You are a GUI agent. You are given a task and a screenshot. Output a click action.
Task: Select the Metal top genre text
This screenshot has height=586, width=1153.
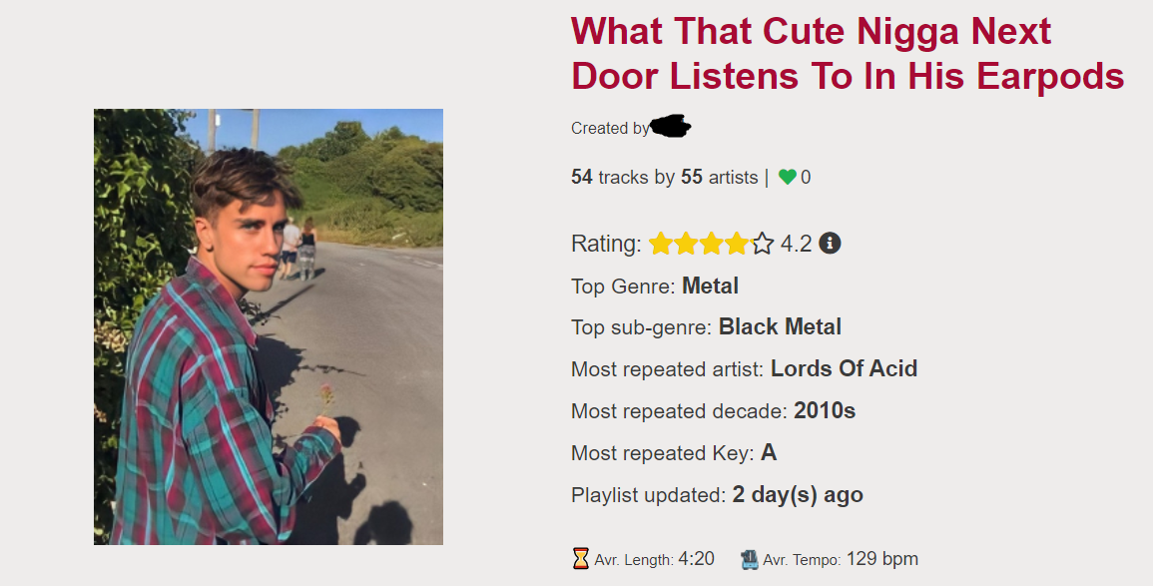(710, 286)
